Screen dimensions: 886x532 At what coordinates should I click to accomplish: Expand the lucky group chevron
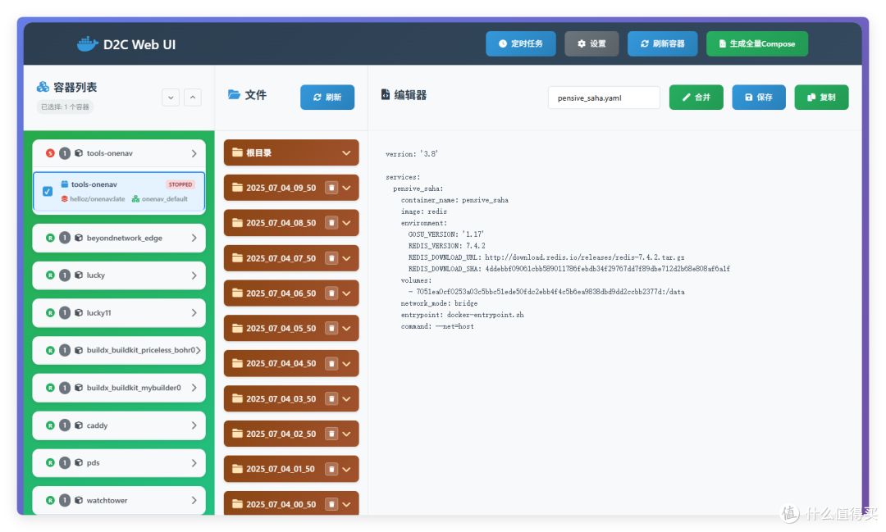tap(194, 275)
